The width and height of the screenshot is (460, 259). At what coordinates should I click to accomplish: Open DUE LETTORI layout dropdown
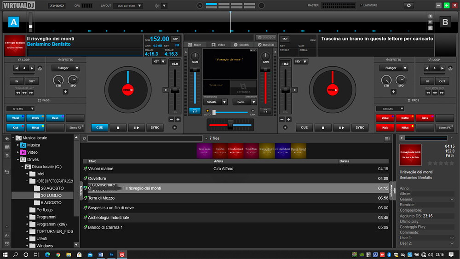pyautogui.click(x=129, y=6)
